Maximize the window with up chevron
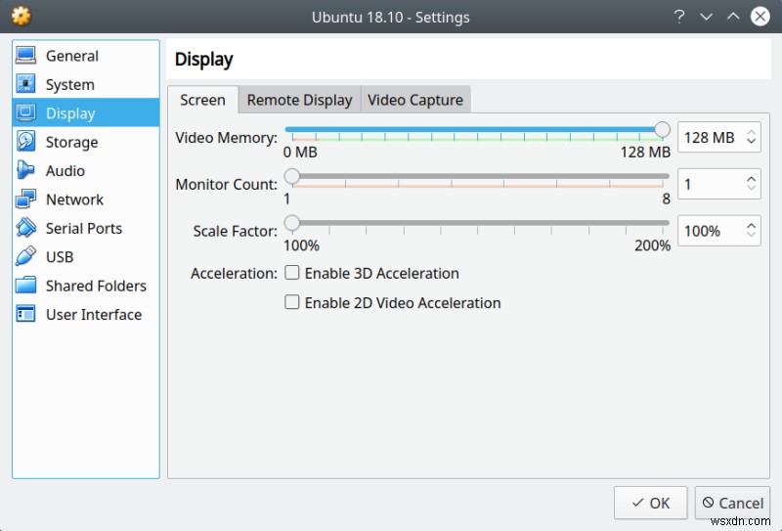782x531 pixels. [x=732, y=17]
